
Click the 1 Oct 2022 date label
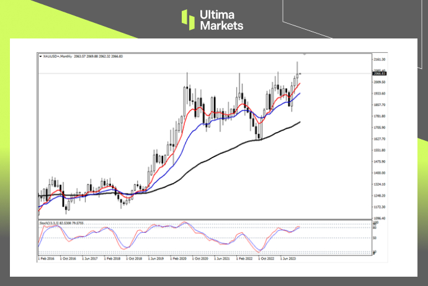(268, 257)
